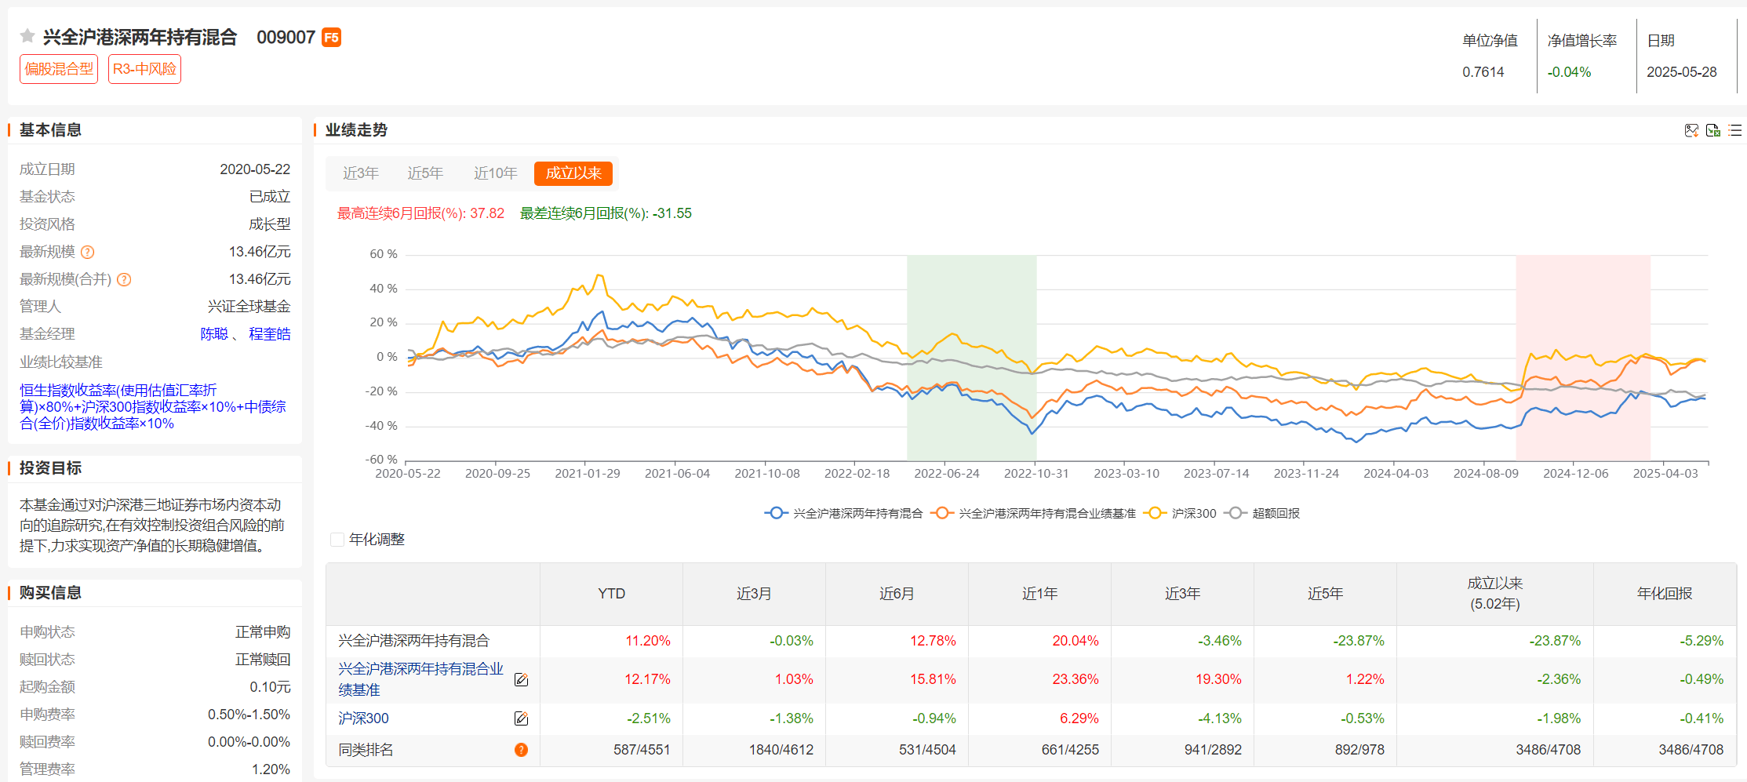Open the list menu icon in 业绩走势 header
This screenshot has height=782, width=1747.
[x=1734, y=130]
